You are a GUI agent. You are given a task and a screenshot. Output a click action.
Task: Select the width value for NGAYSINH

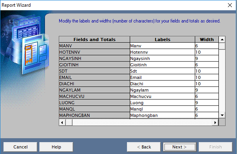[x=207, y=58]
